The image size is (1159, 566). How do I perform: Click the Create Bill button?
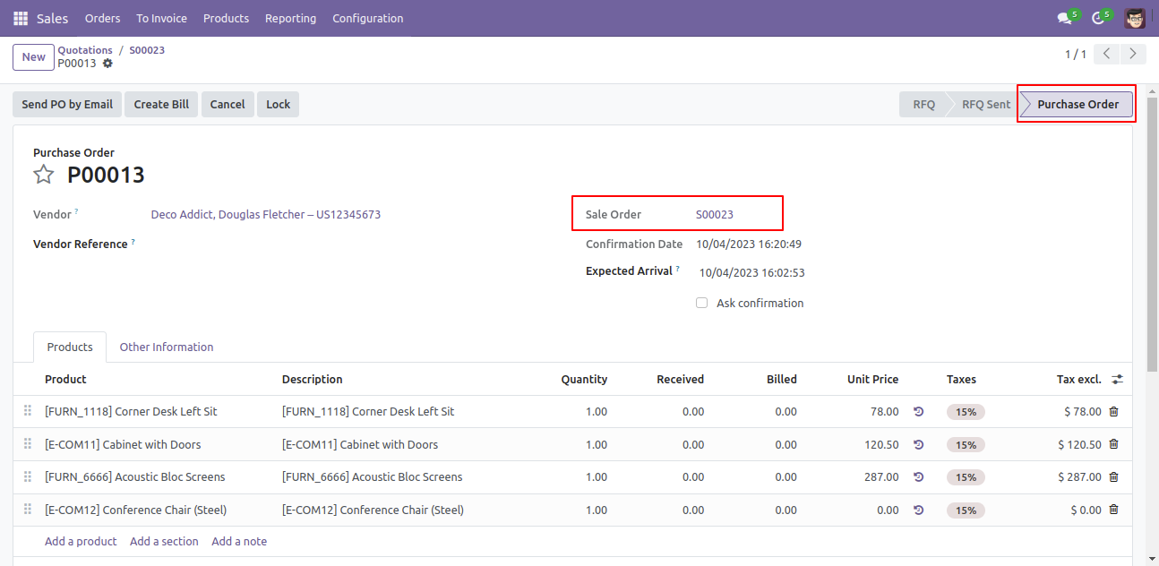161,104
